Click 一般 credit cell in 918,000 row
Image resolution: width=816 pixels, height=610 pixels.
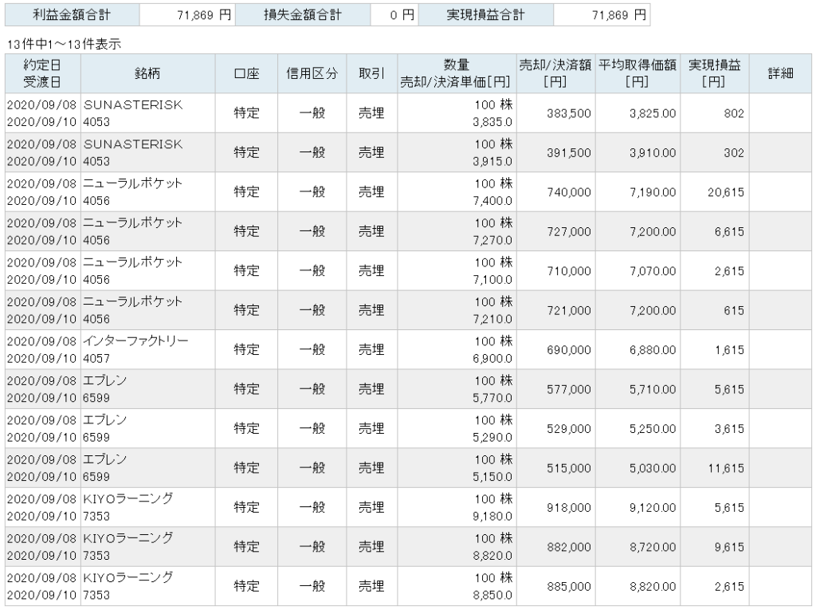pyautogui.click(x=312, y=508)
